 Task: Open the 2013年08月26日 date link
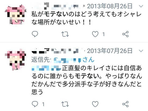[x=110, y=6]
